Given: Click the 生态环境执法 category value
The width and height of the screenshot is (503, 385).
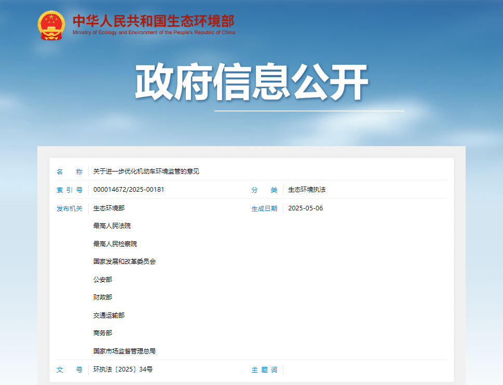Looking at the screenshot, I should click(x=307, y=190).
